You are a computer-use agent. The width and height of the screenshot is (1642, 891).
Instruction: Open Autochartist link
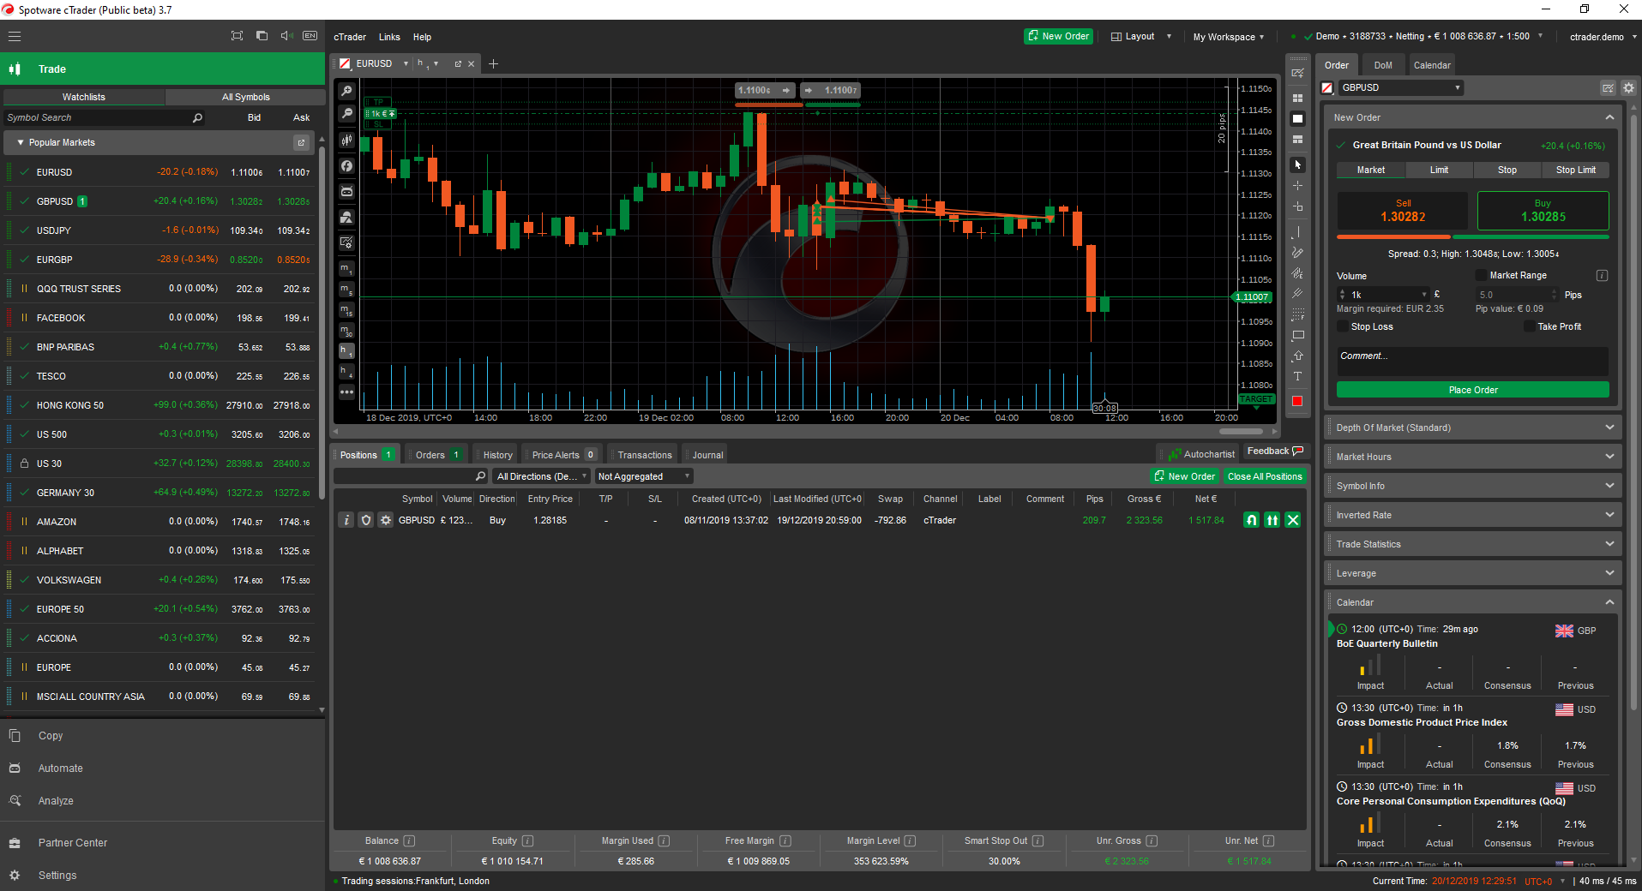pyautogui.click(x=1201, y=454)
